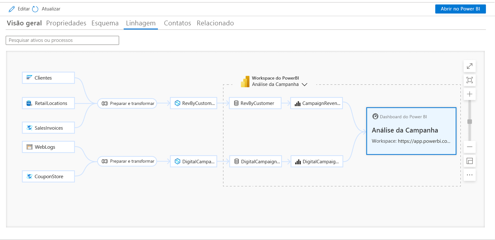Viewport: 495px width, 240px height.
Task: Click the pencil Editar icon
Action: coord(12,9)
